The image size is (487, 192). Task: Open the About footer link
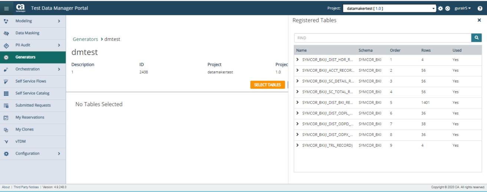[6, 187]
